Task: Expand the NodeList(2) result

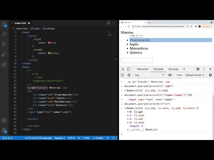Action: [x=125, y=90]
